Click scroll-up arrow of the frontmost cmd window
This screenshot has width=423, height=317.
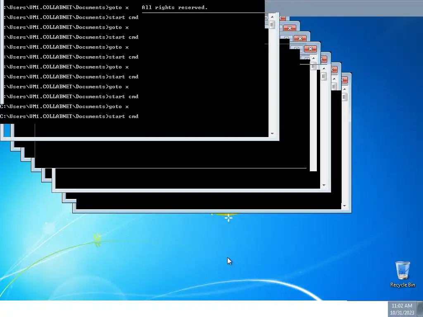click(x=272, y=17)
